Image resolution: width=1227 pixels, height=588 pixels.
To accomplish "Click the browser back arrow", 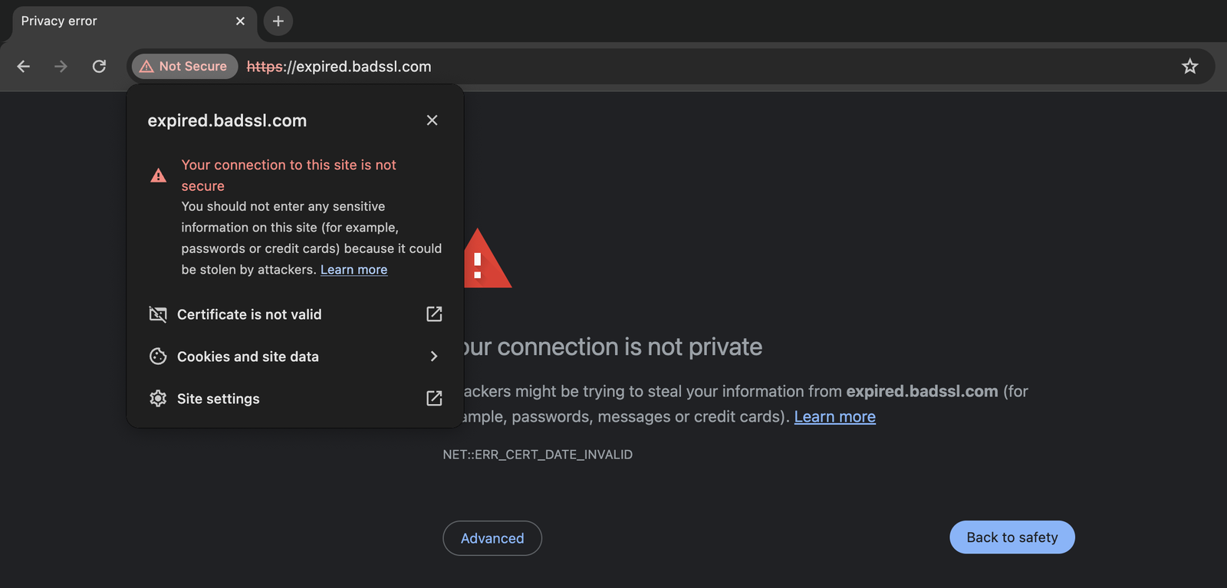I will point(24,67).
